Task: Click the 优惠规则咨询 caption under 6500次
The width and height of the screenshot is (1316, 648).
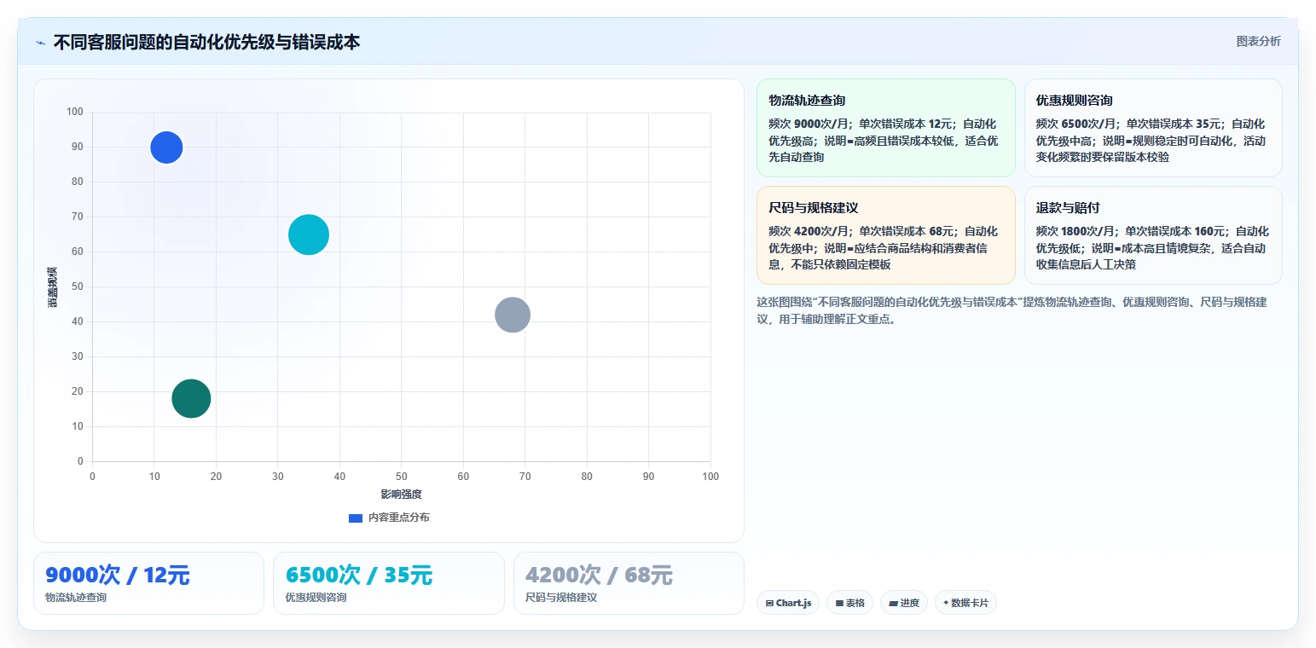Action: coord(316,598)
